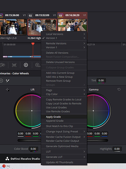Screen dimensions: 126x169
Task: Toggle the checked Version 1 local version
Action: pyautogui.click(x=64, y=38)
